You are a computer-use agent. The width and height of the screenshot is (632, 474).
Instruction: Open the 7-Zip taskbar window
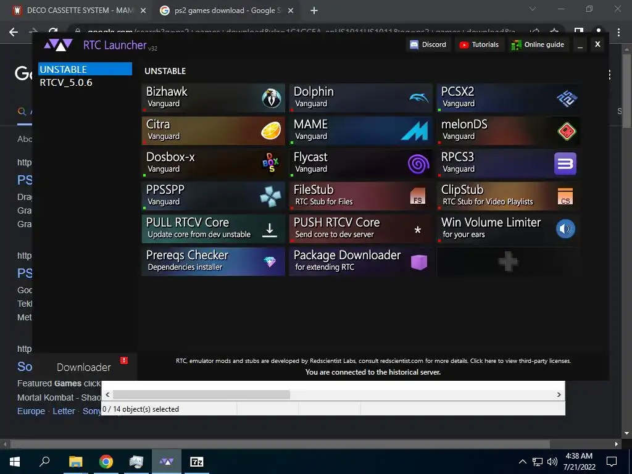coord(197,462)
